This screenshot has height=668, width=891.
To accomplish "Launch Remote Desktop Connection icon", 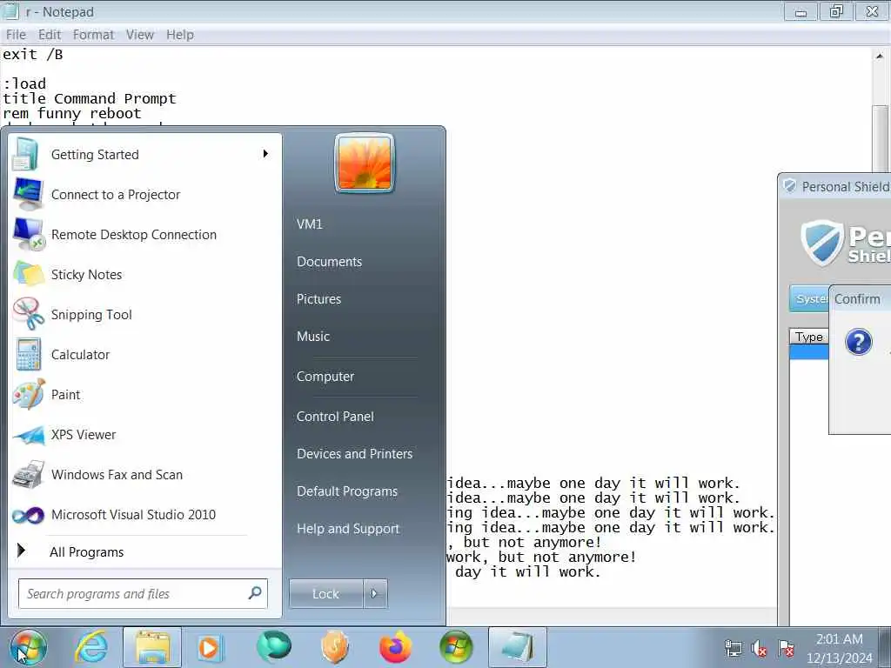I will click(x=28, y=234).
